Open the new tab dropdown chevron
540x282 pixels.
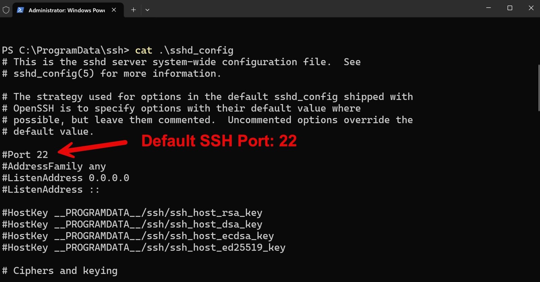click(x=147, y=10)
